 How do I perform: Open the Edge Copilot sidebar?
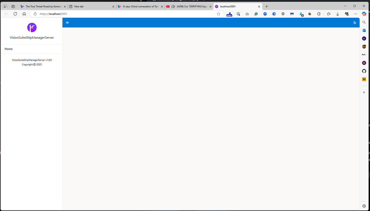[364, 14]
